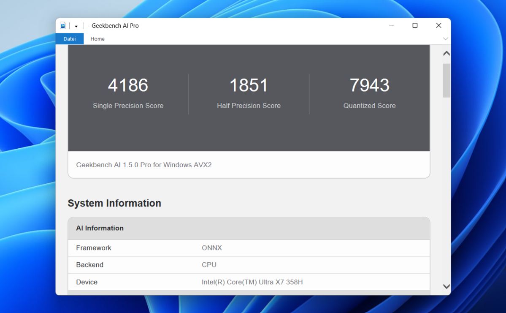Click the vertical scrollbar thumb
This screenshot has height=313, width=506.
[446, 80]
